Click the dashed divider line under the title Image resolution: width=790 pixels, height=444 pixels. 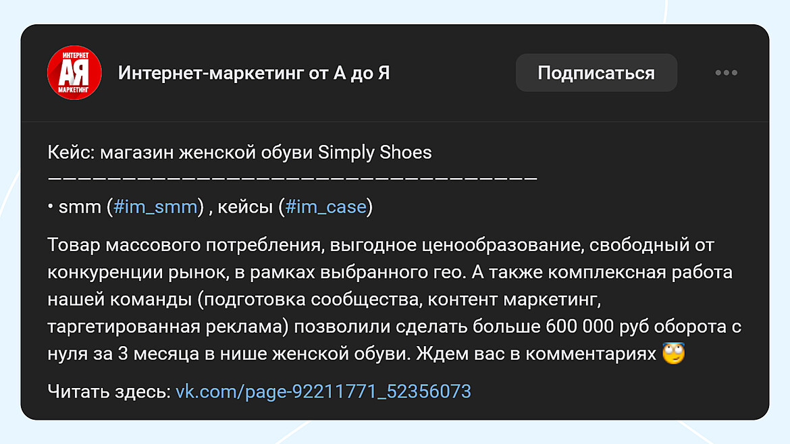click(x=292, y=178)
